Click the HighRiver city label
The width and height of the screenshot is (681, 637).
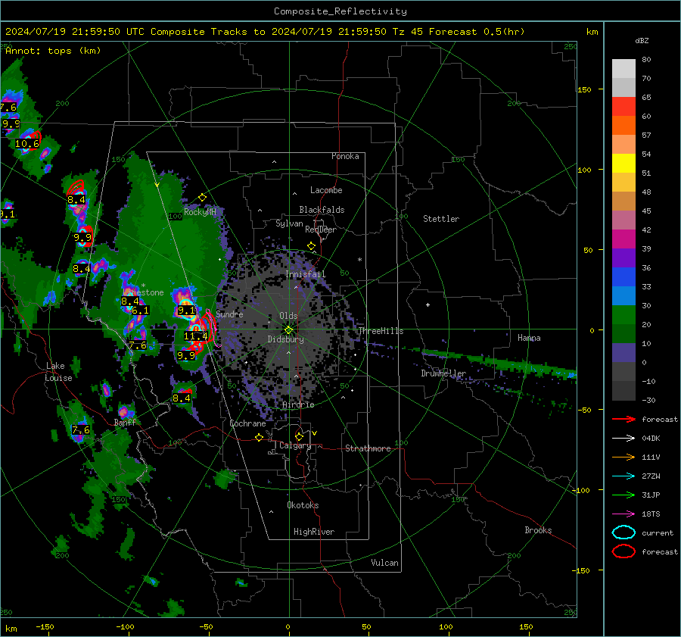pyautogui.click(x=314, y=532)
